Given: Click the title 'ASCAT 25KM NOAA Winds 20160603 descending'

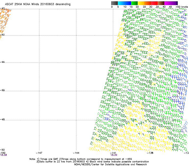Looking at the screenshot, I should (38, 4).
